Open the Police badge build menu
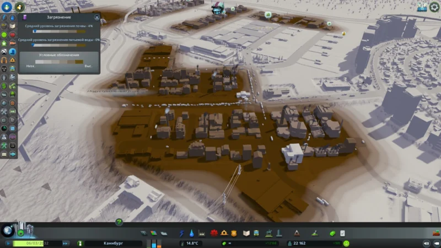Screen dimensions: 441x248 point(234,233)
